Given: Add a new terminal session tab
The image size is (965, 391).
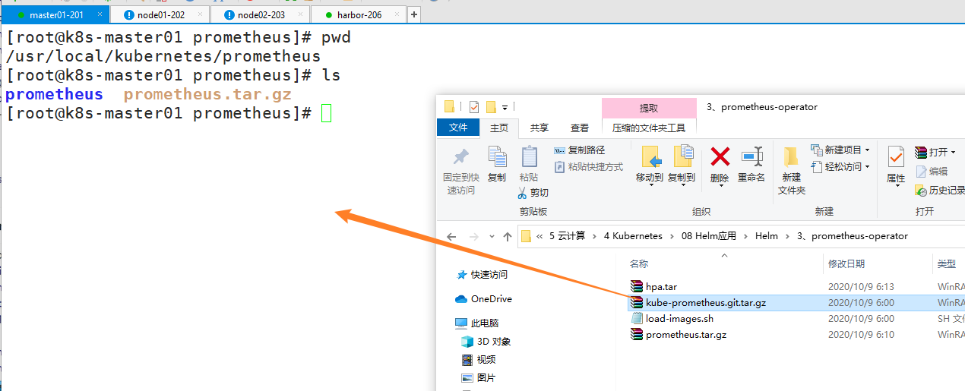Looking at the screenshot, I should click(414, 14).
